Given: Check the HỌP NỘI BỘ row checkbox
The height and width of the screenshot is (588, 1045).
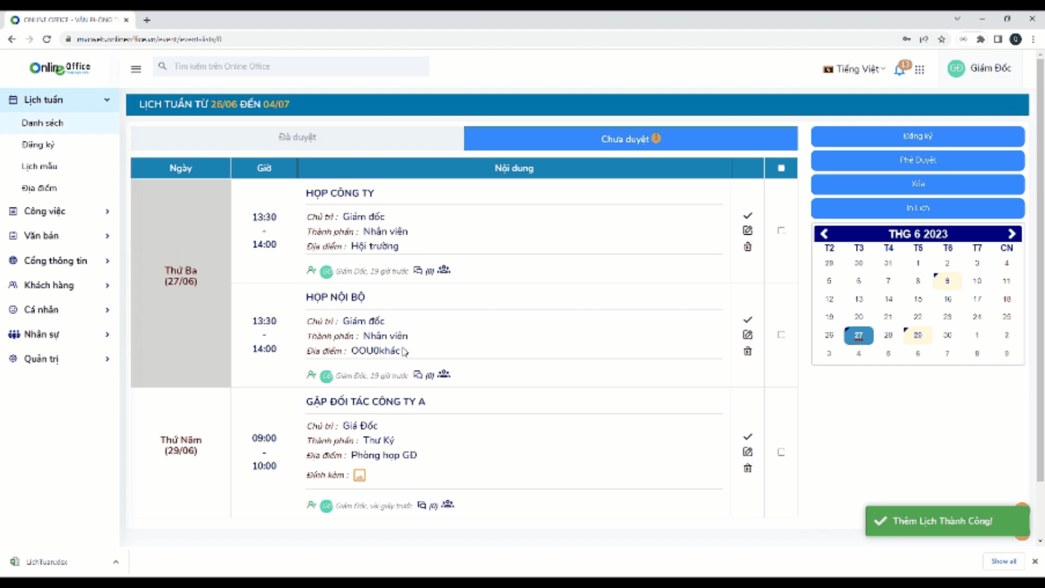Looking at the screenshot, I should [781, 335].
